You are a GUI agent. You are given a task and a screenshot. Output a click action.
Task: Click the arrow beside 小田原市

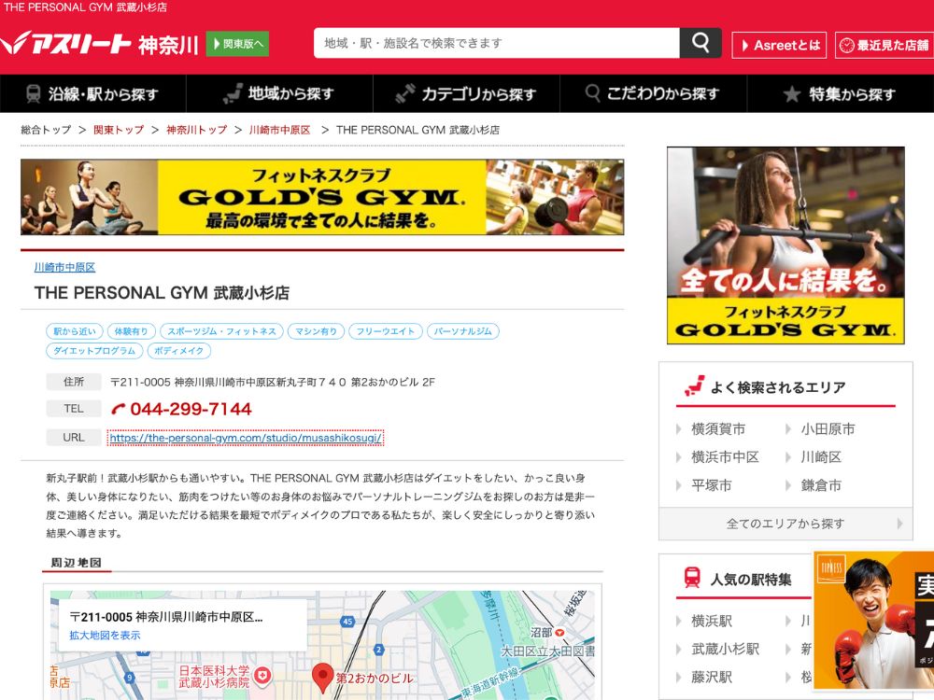point(788,428)
